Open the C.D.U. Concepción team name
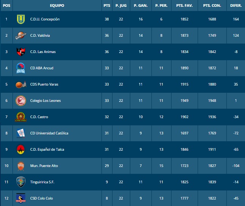 pos(45,19)
